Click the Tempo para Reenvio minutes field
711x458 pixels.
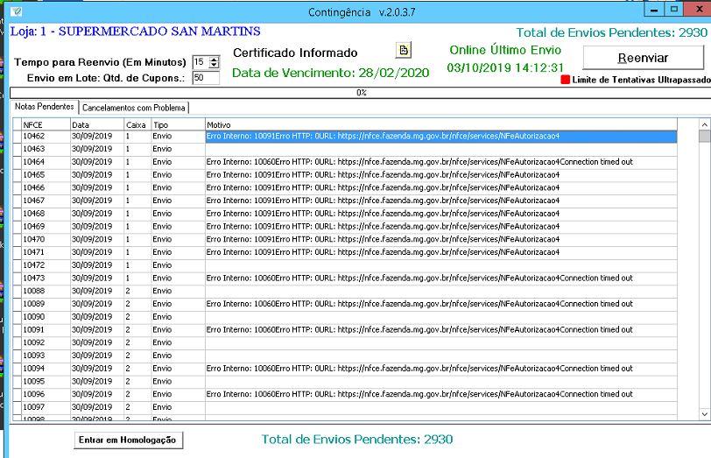coord(201,62)
